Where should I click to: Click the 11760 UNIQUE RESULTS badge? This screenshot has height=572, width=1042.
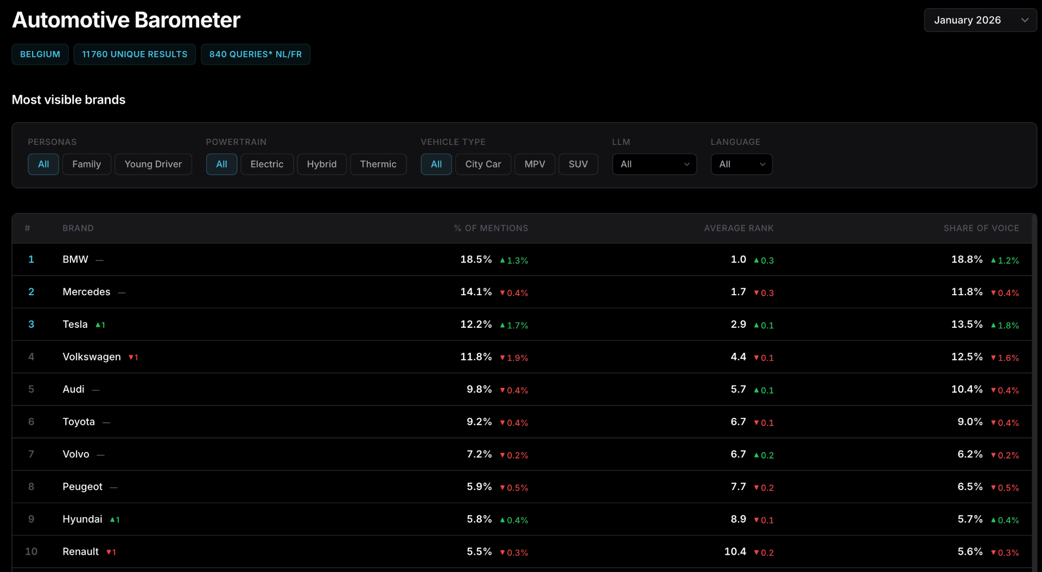click(x=135, y=54)
